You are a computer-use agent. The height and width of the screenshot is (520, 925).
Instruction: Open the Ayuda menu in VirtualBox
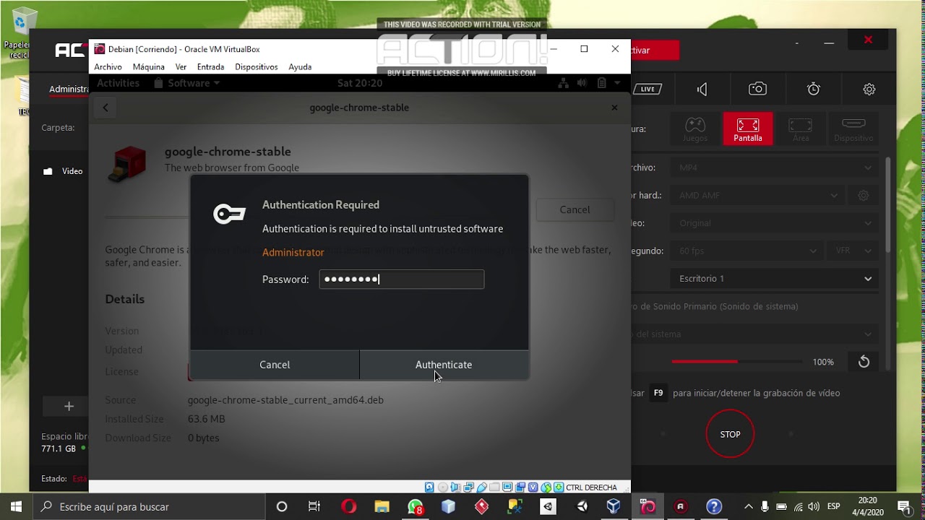coord(300,66)
